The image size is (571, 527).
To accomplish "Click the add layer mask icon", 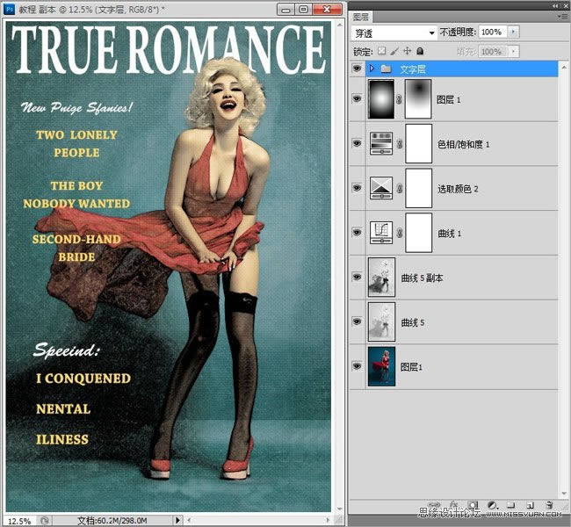I will click(x=473, y=506).
